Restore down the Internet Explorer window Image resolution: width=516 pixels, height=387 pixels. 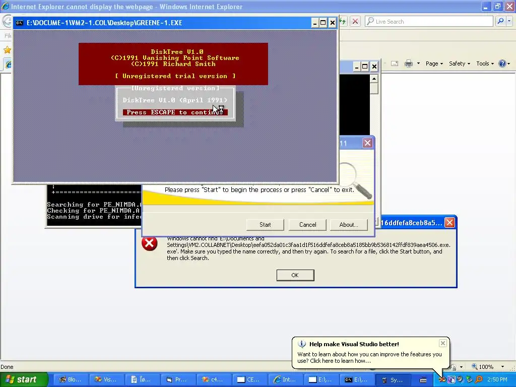[x=497, y=6]
